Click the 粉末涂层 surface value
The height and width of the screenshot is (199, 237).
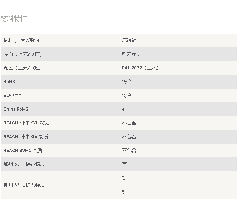pyautogui.click(x=132, y=54)
